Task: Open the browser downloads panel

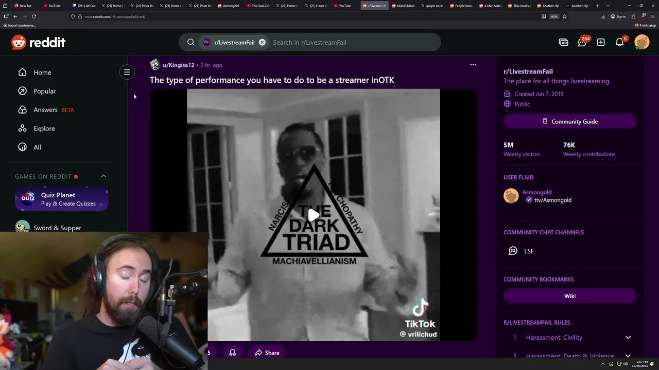Action: pos(603,16)
